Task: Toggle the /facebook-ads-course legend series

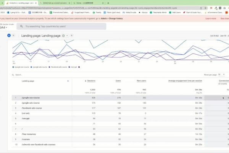Action: coord(58,67)
